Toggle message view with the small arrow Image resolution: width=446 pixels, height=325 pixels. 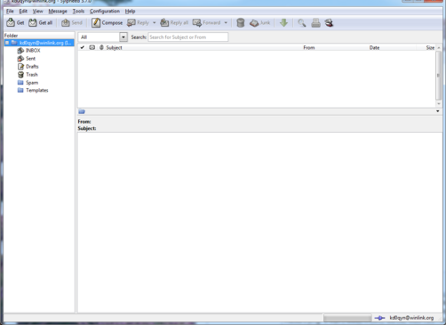point(438,111)
